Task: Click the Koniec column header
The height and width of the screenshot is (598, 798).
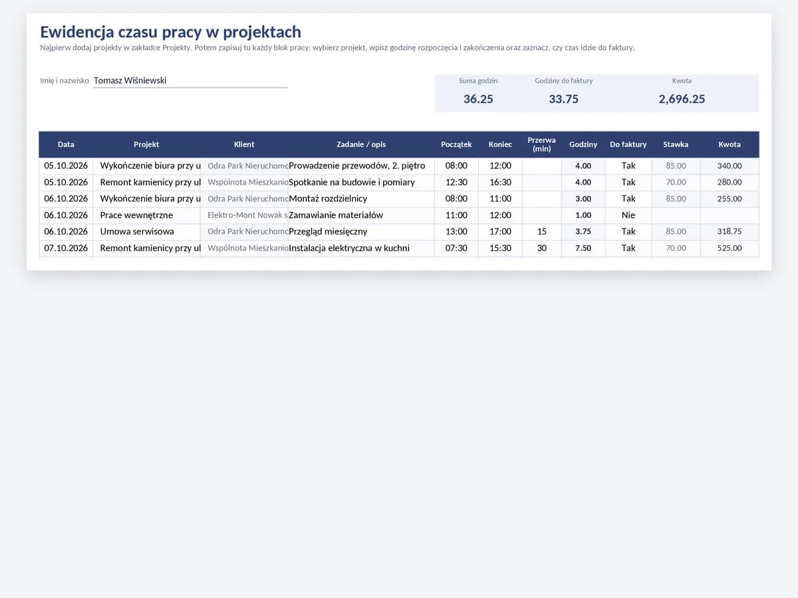Action: pyautogui.click(x=500, y=144)
